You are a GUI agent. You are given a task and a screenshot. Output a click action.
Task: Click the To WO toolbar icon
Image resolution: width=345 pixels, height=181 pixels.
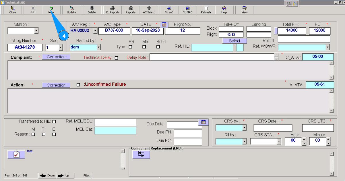pos(169,10)
